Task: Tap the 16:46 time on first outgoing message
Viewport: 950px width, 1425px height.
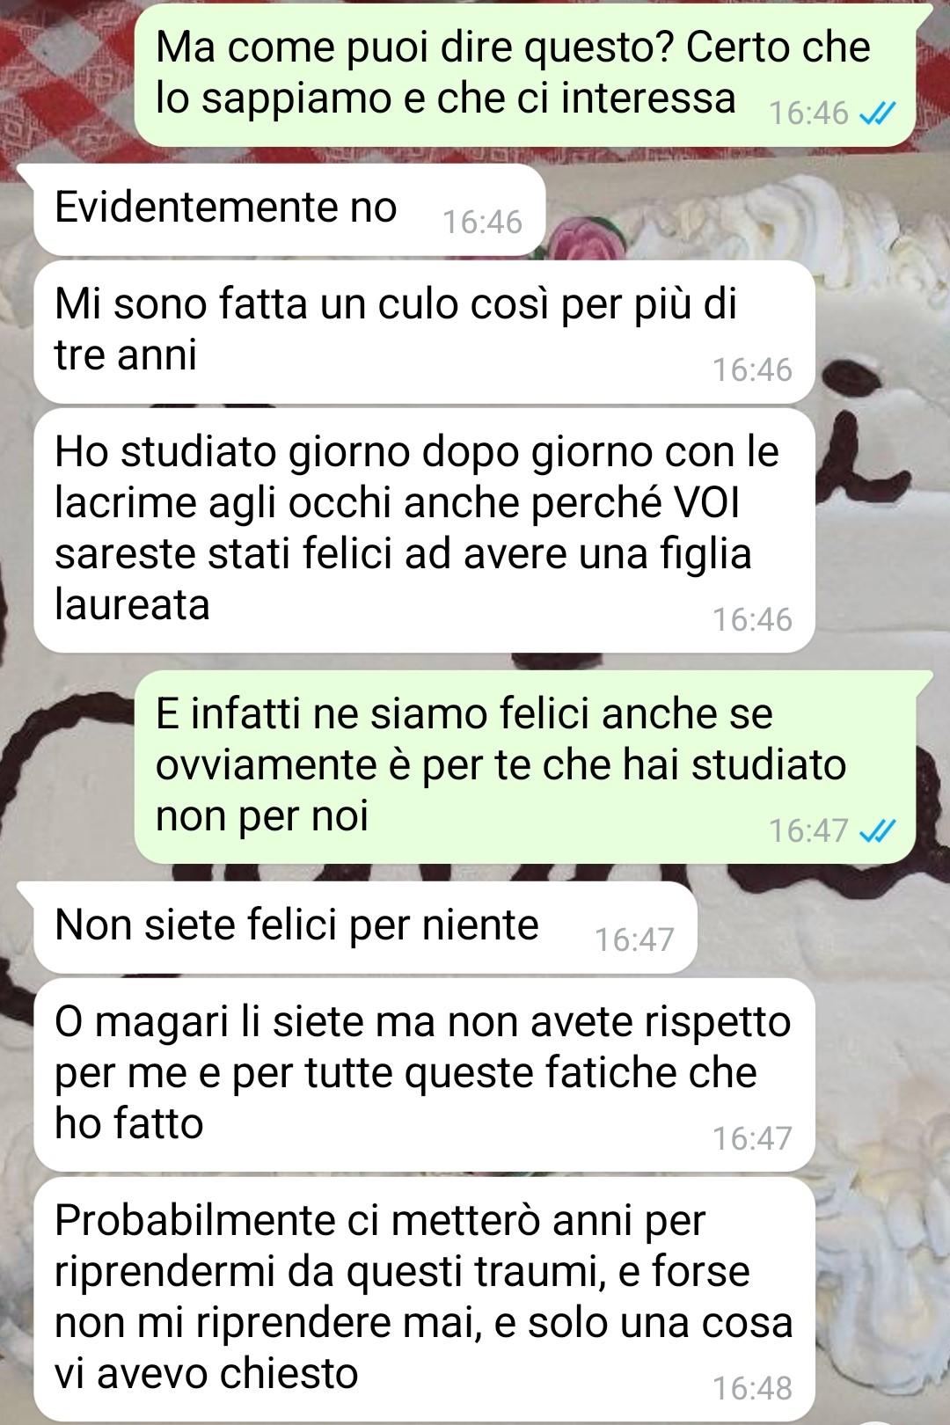Action: coord(808,113)
